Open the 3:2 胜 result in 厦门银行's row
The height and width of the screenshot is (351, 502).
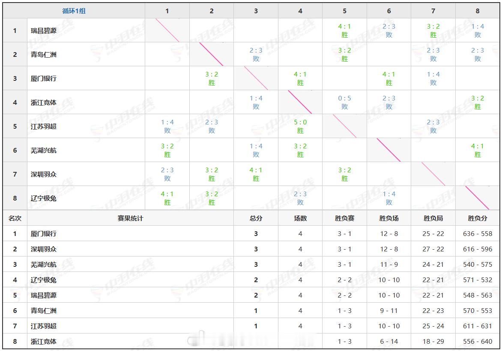click(212, 78)
